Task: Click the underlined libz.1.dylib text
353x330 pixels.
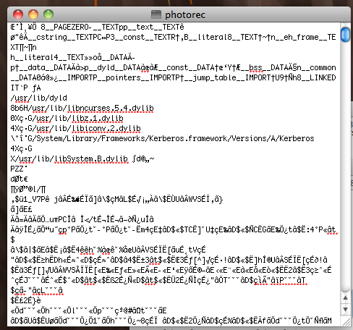Action: pyautogui.click(x=98, y=118)
